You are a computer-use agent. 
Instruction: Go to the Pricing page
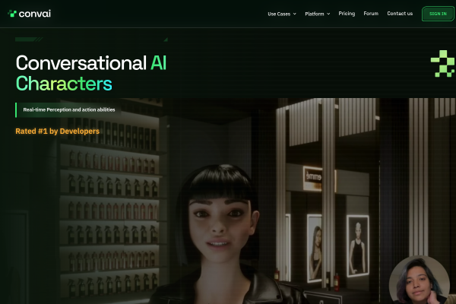coord(347,14)
